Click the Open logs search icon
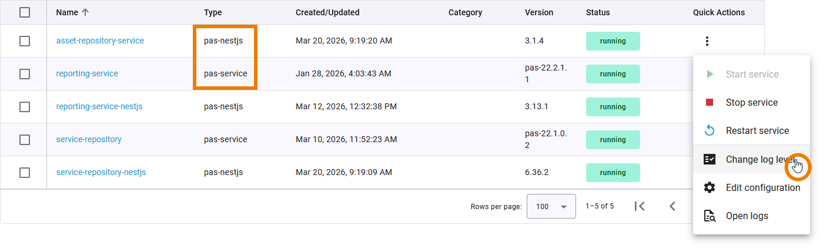 (x=710, y=216)
